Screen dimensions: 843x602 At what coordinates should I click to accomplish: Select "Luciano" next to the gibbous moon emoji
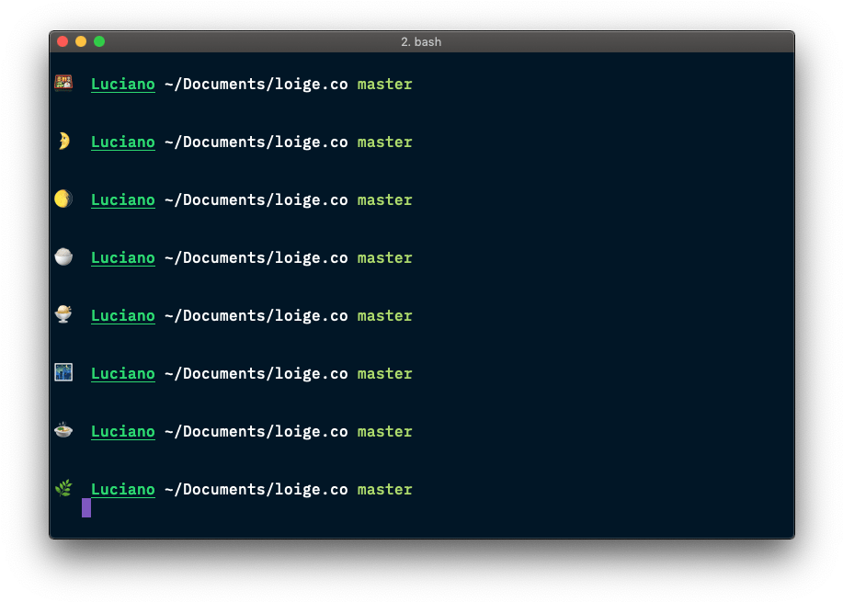(123, 200)
